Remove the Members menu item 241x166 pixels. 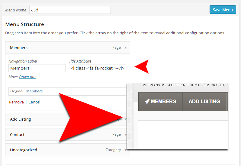[16, 102]
